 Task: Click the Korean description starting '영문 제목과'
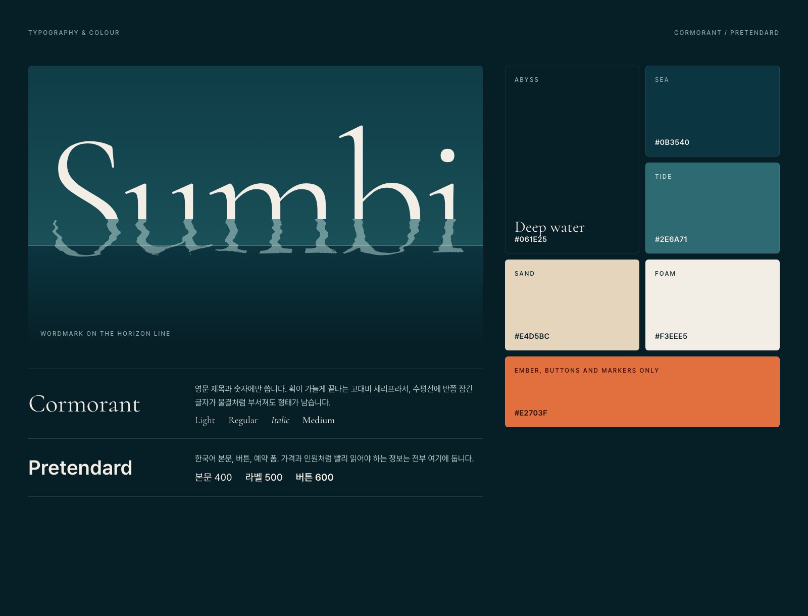pyautogui.click(x=334, y=395)
